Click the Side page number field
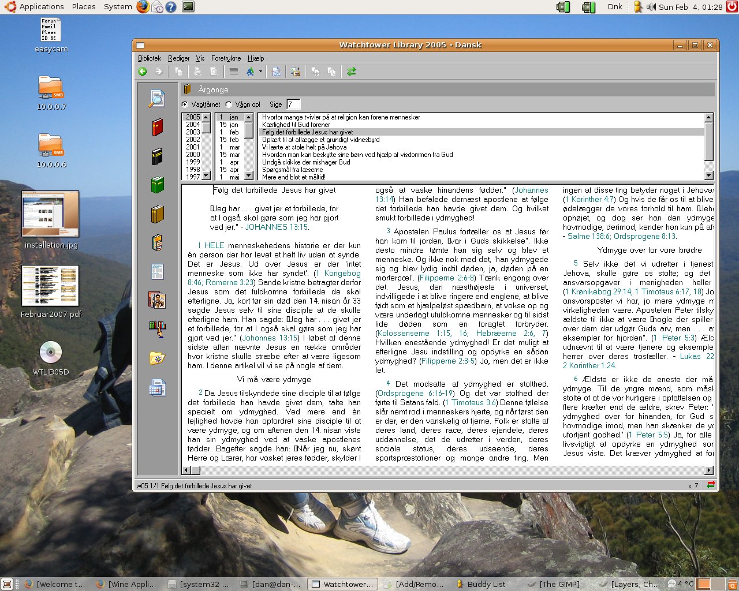This screenshot has width=739, height=591. tap(293, 104)
